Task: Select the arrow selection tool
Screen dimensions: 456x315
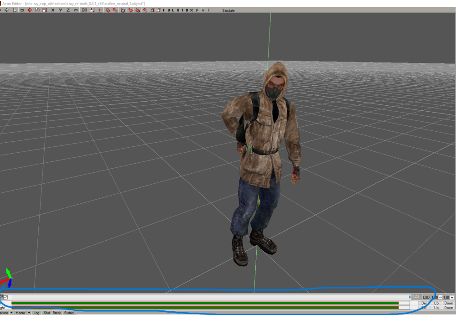Action: (14, 10)
